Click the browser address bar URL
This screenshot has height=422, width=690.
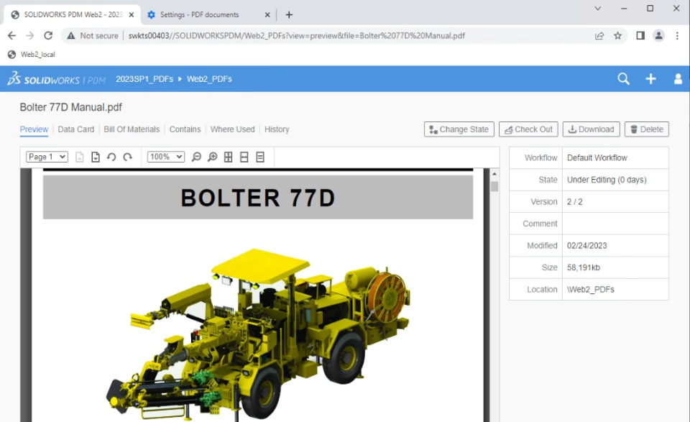pyautogui.click(x=297, y=36)
